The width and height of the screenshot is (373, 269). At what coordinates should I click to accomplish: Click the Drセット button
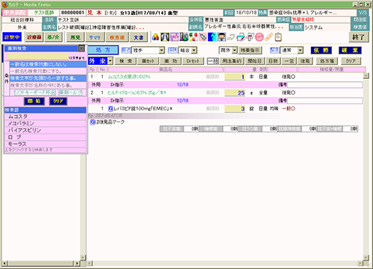[193, 61]
